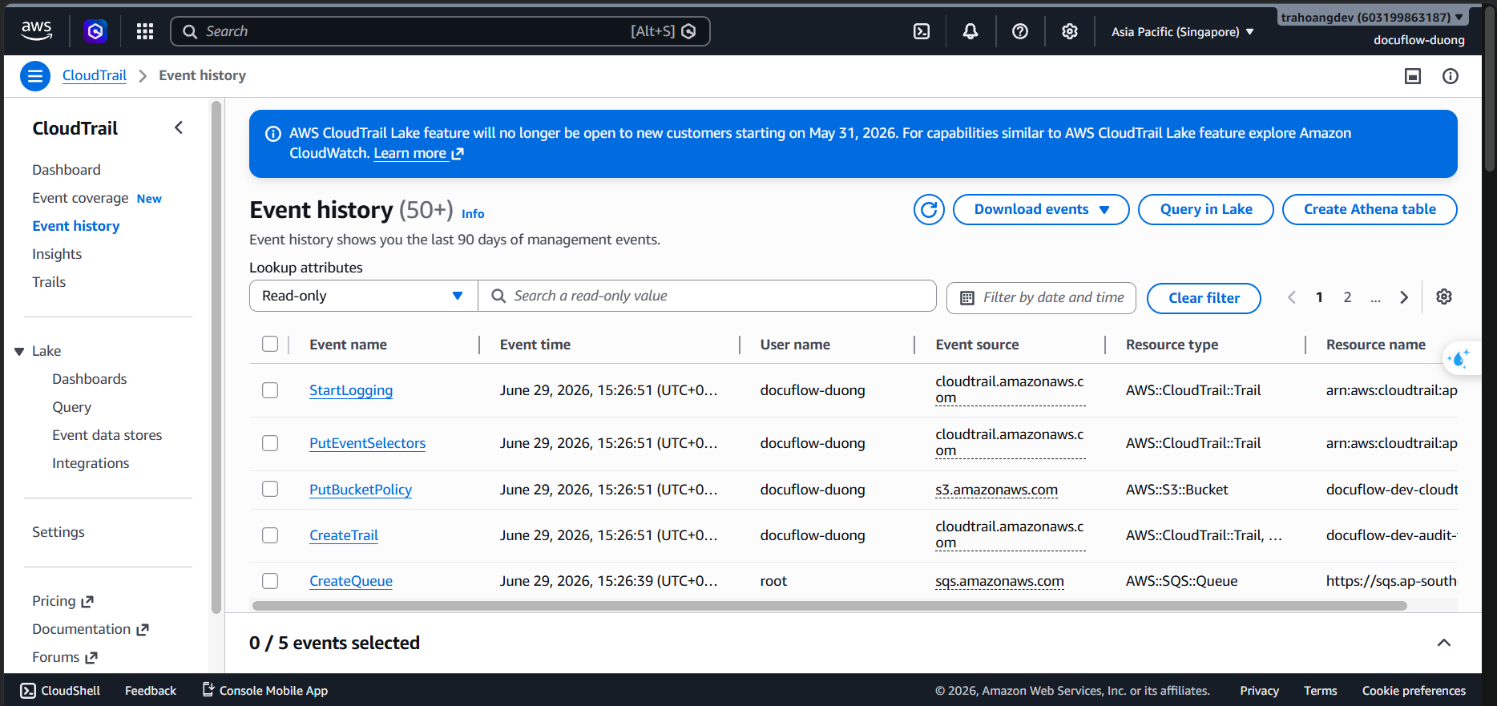Image resolution: width=1497 pixels, height=706 pixels.
Task: Collapse the Lake section in sidebar
Action: click(19, 351)
